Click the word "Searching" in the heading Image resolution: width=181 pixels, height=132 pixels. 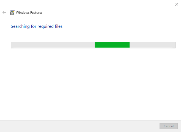[20, 26]
